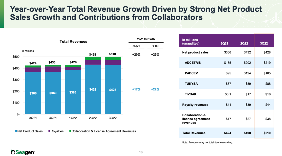The width and height of the screenshot is (282, 156).
Task: Click the "$300" y-axis label
Action: point(16,80)
